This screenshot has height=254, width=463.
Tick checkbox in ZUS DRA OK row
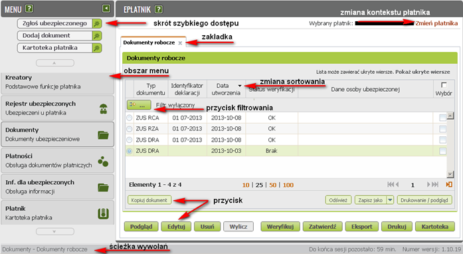click(442, 140)
